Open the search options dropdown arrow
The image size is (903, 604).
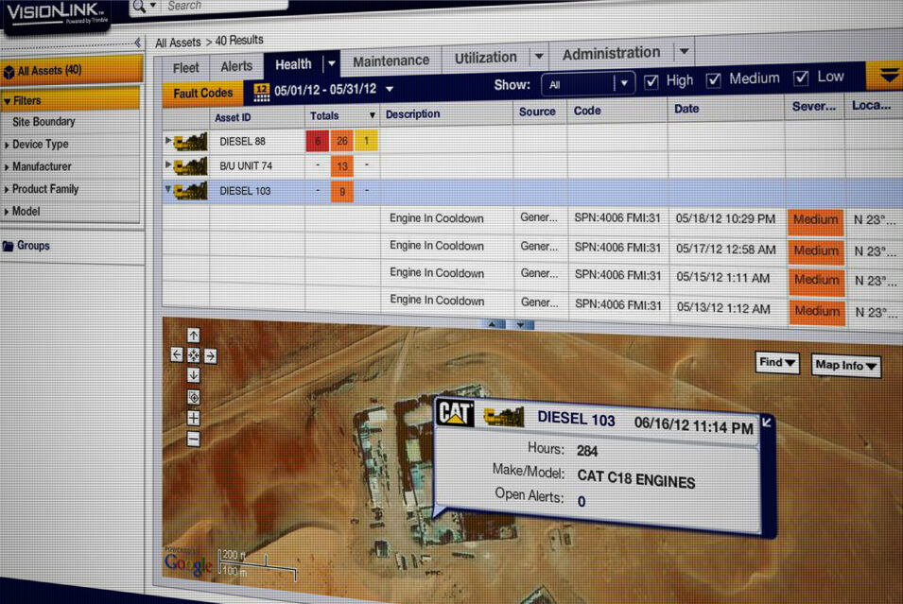[x=153, y=5]
